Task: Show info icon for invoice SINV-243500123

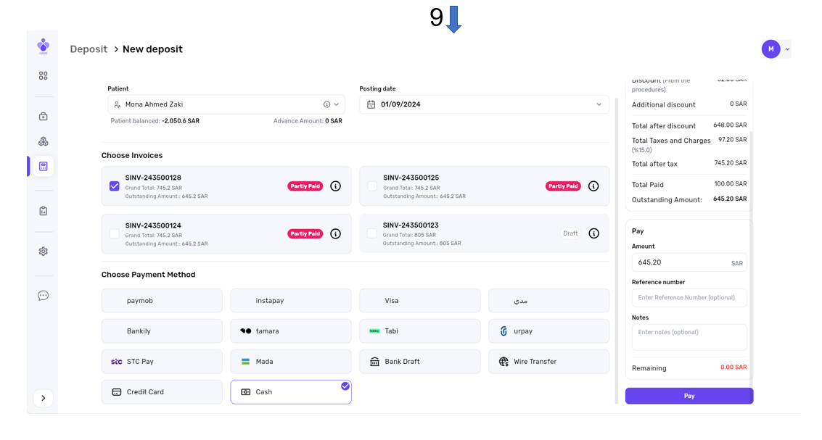Action: 593,233
